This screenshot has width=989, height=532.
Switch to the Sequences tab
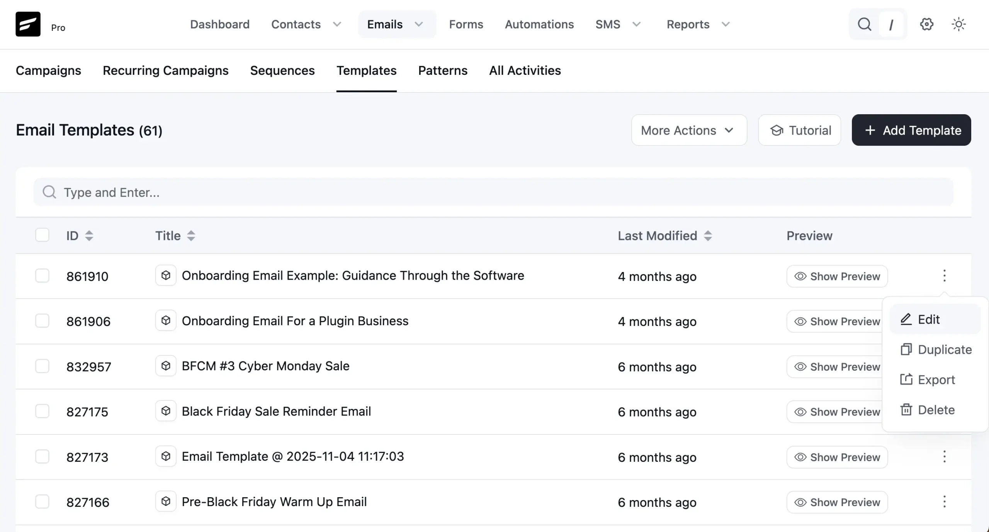(282, 71)
